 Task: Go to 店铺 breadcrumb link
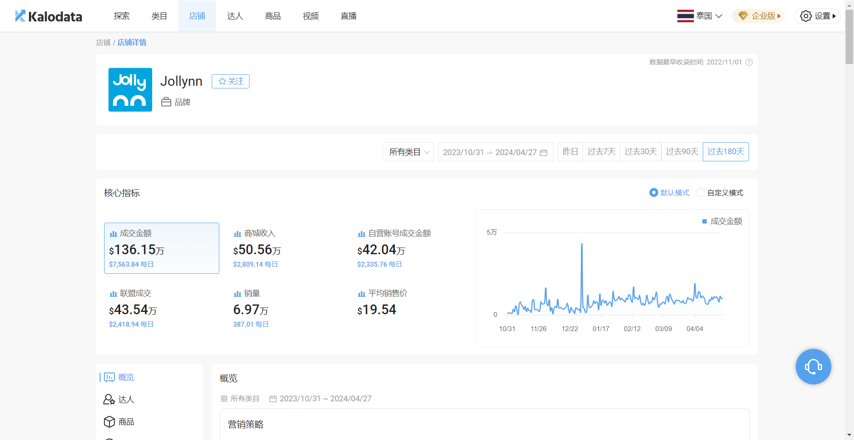[x=103, y=43]
